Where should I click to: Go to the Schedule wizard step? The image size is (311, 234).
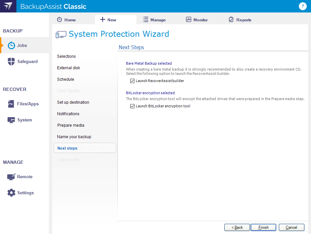pyautogui.click(x=66, y=79)
